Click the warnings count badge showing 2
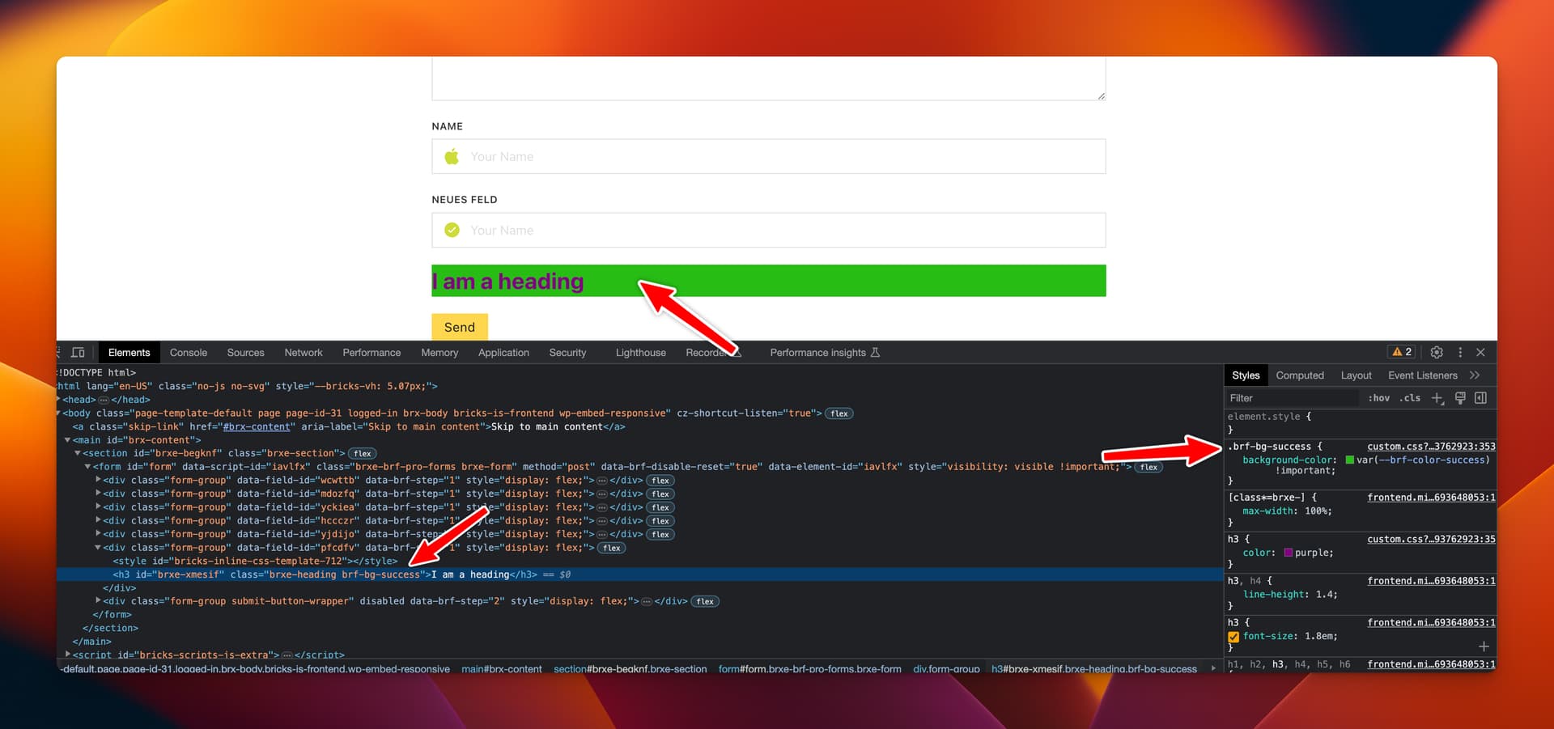This screenshot has height=729, width=1554. (1402, 353)
